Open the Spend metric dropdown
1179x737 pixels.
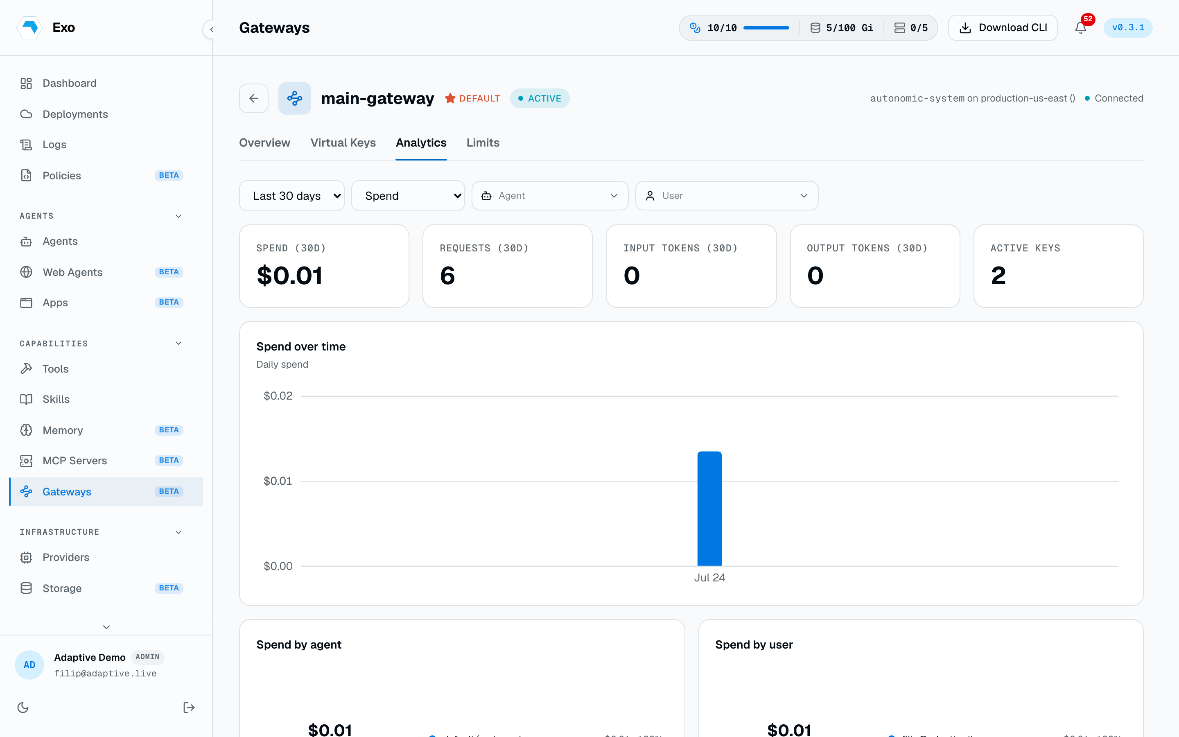tap(408, 196)
